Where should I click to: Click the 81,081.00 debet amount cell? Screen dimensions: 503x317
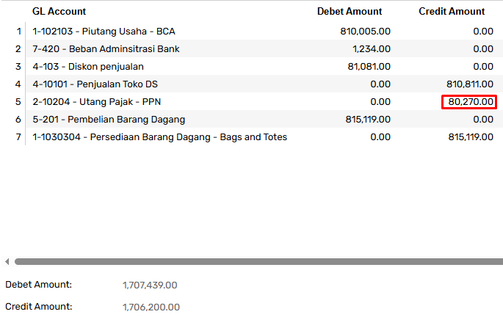point(369,67)
